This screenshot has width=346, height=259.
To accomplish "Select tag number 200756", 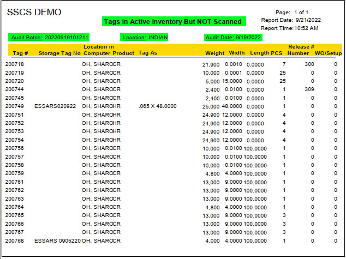I will [14, 148].
